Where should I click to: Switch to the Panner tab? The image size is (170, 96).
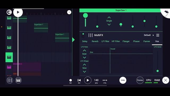147,41
